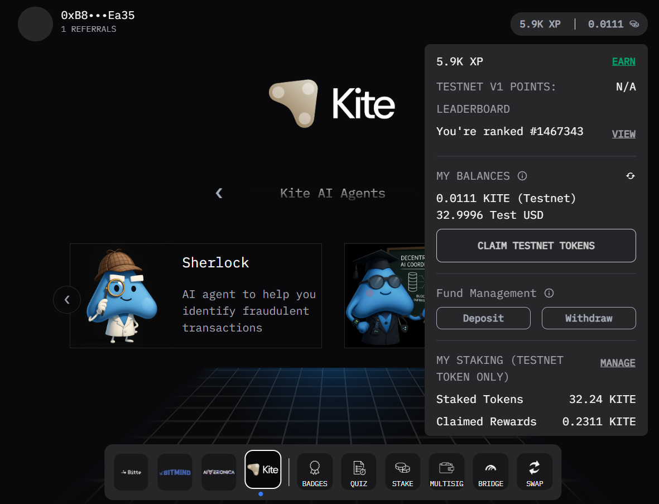
Task: Open the Multisig section
Action: (446, 472)
